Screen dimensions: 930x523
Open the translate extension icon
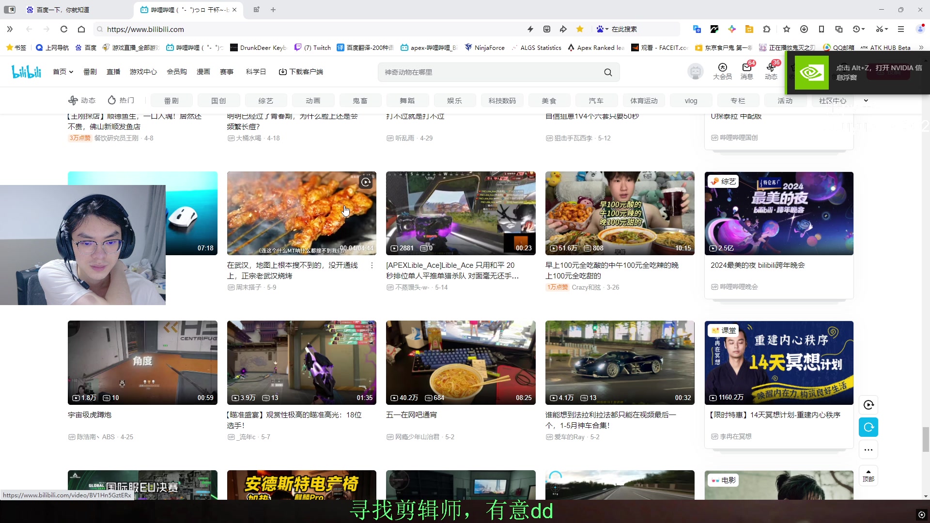697,29
